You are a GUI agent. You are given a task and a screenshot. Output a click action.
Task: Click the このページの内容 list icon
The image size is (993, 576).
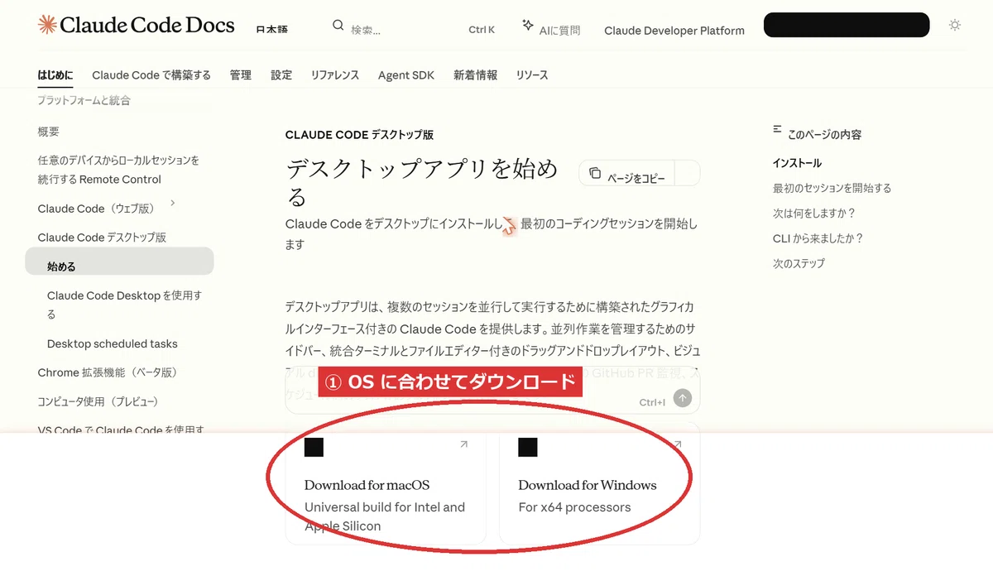point(778,129)
